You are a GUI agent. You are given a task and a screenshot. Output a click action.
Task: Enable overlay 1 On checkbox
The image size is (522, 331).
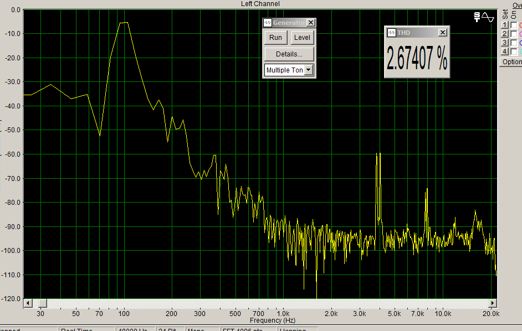(x=514, y=25)
